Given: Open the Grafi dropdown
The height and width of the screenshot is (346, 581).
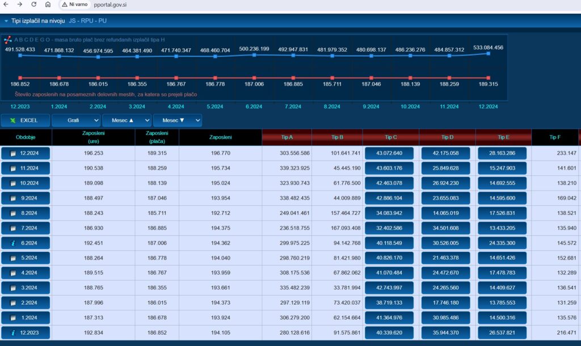Looking at the screenshot, I should [x=76, y=120].
